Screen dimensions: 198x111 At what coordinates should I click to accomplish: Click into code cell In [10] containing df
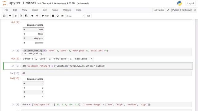pyautogui.click(x=106, y=73)
